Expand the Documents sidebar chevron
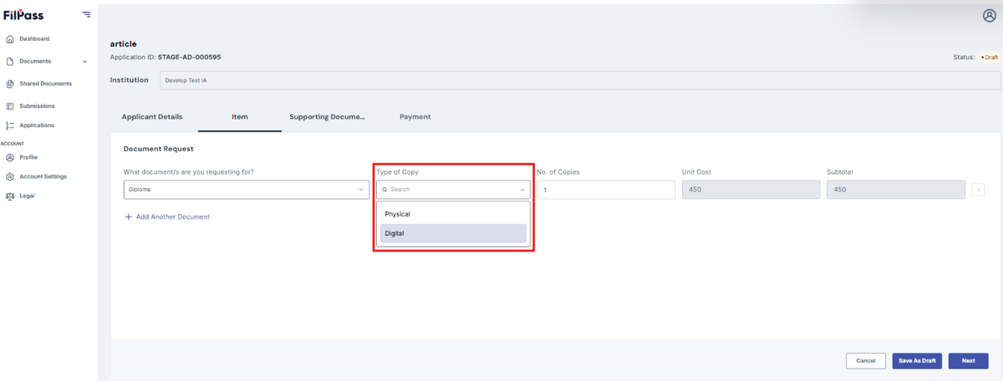Screen dimensions: 1003x382 click(84, 61)
